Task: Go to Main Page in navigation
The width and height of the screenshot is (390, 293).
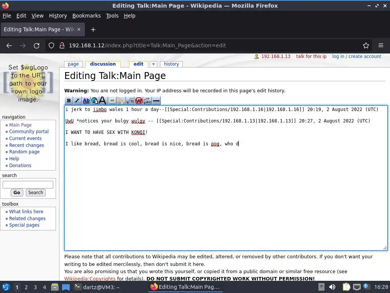Action: click(x=21, y=125)
